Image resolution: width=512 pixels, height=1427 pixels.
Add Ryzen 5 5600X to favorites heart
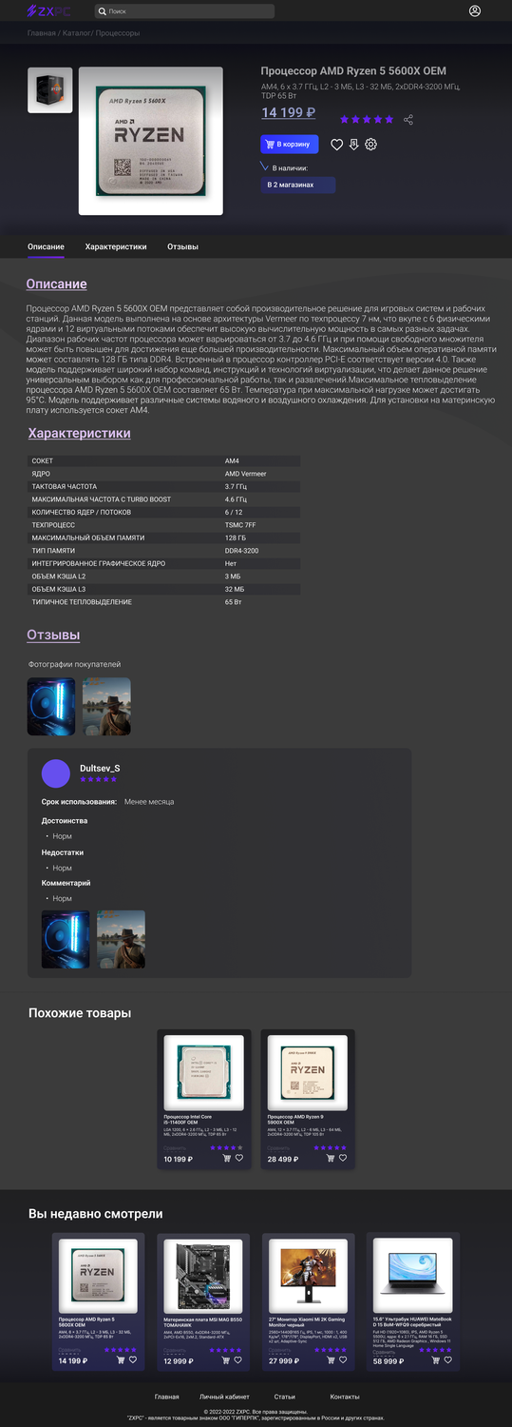pyautogui.click(x=336, y=145)
